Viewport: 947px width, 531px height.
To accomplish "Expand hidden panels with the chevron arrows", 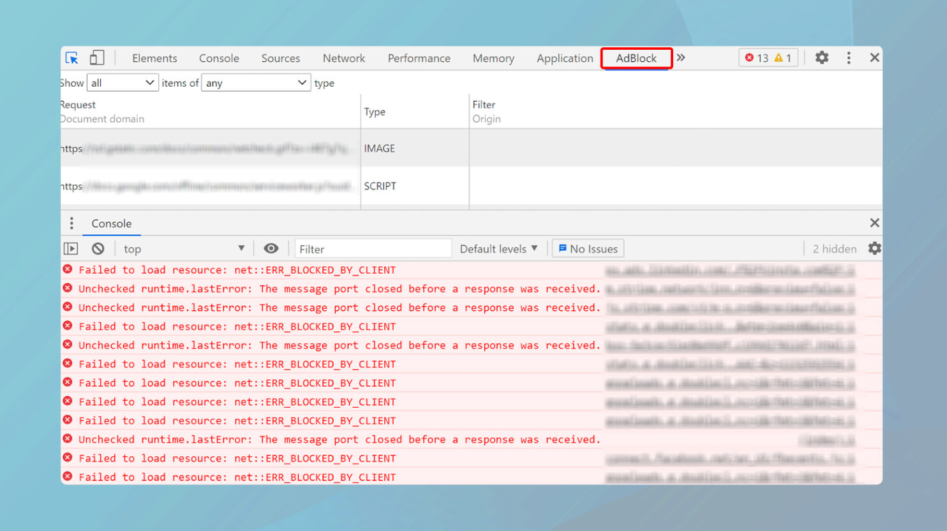I will pos(680,57).
